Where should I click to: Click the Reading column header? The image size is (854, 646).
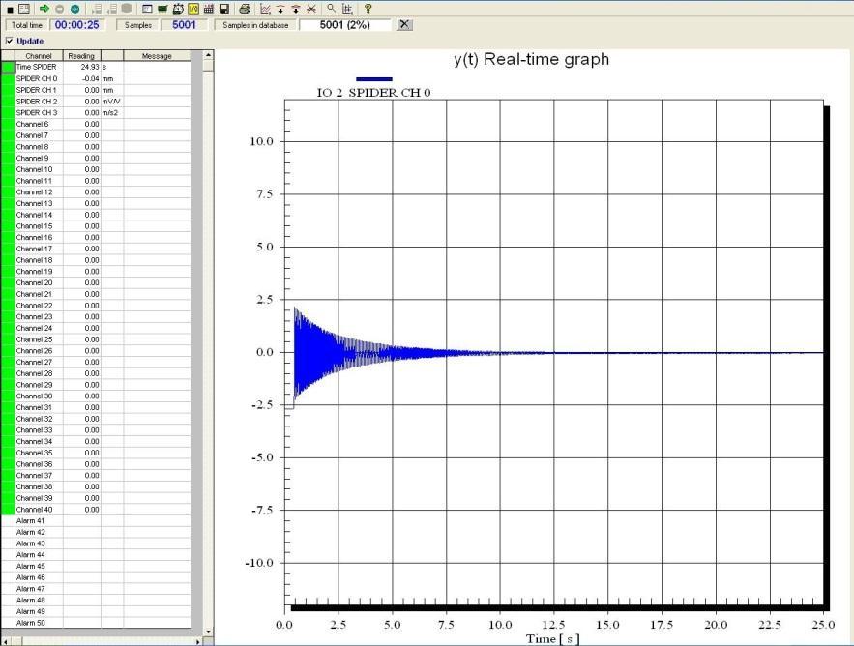click(x=81, y=55)
